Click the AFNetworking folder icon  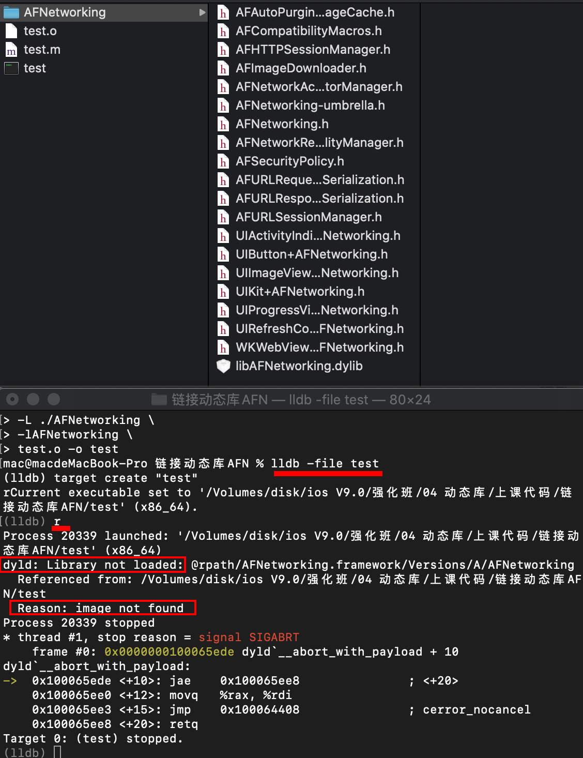coord(11,12)
